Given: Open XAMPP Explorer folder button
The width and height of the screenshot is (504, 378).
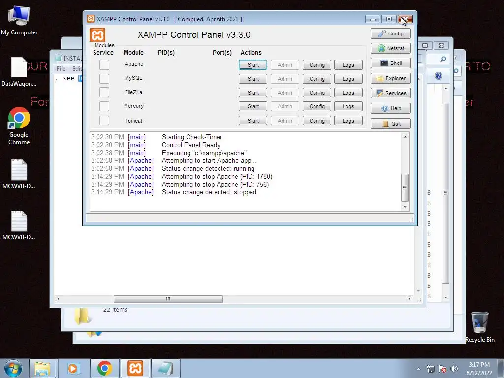Looking at the screenshot, I should pos(390,78).
